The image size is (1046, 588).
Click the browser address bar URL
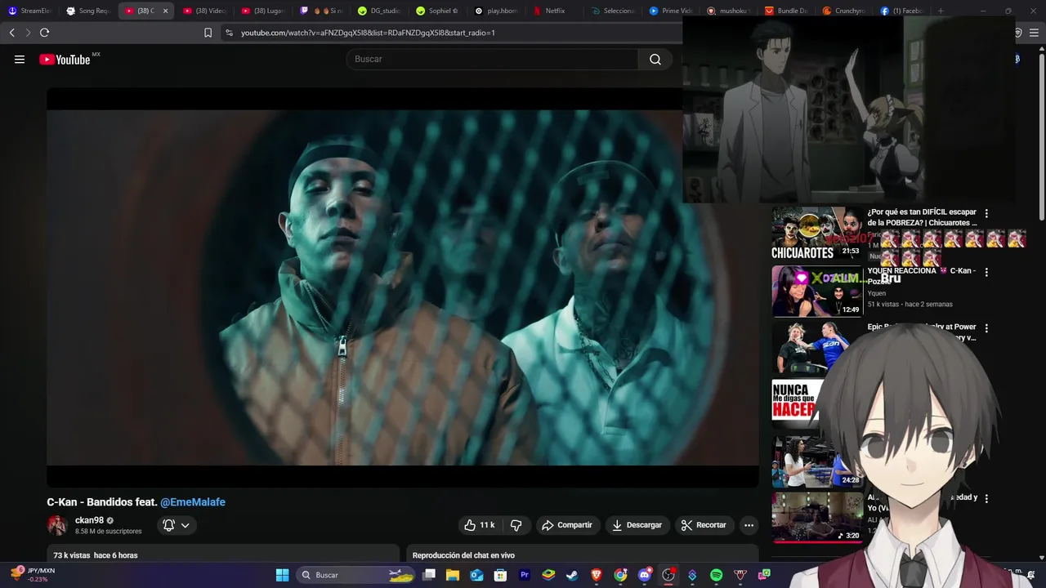368,33
